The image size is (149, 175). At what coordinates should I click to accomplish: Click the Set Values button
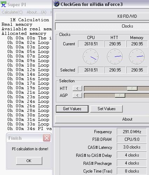(106, 109)
